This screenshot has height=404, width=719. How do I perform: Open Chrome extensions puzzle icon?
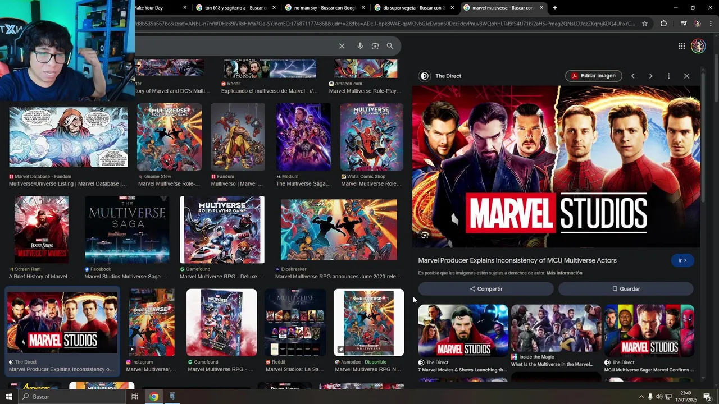664,24
